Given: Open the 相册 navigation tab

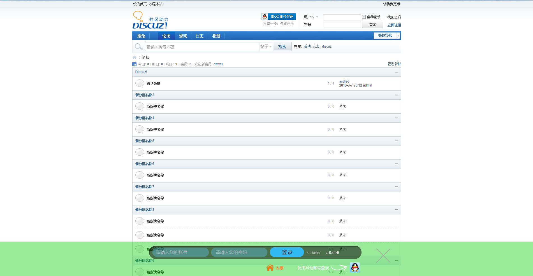Looking at the screenshot, I should 216,36.
